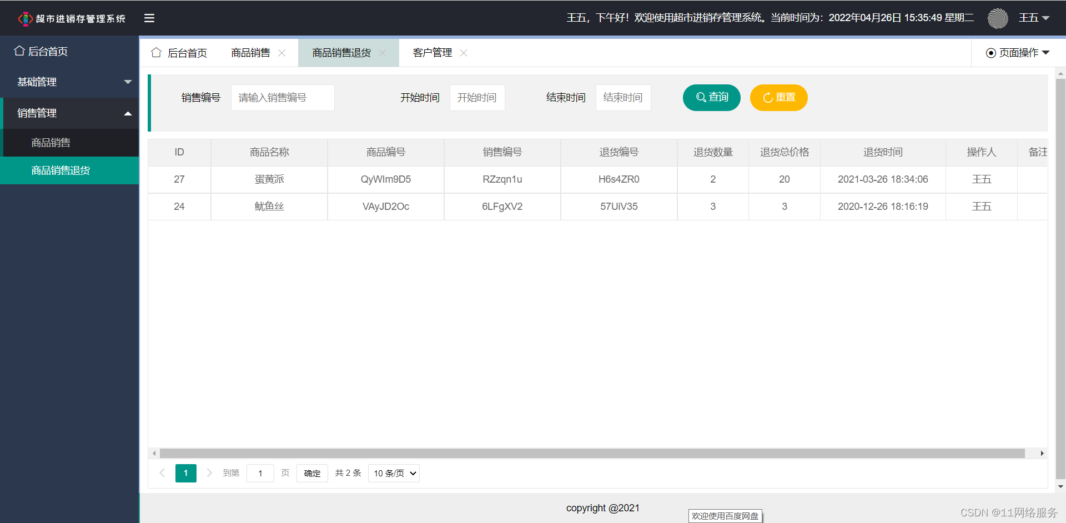Click the hamburger menu icon to collapse sidebar

tap(149, 18)
